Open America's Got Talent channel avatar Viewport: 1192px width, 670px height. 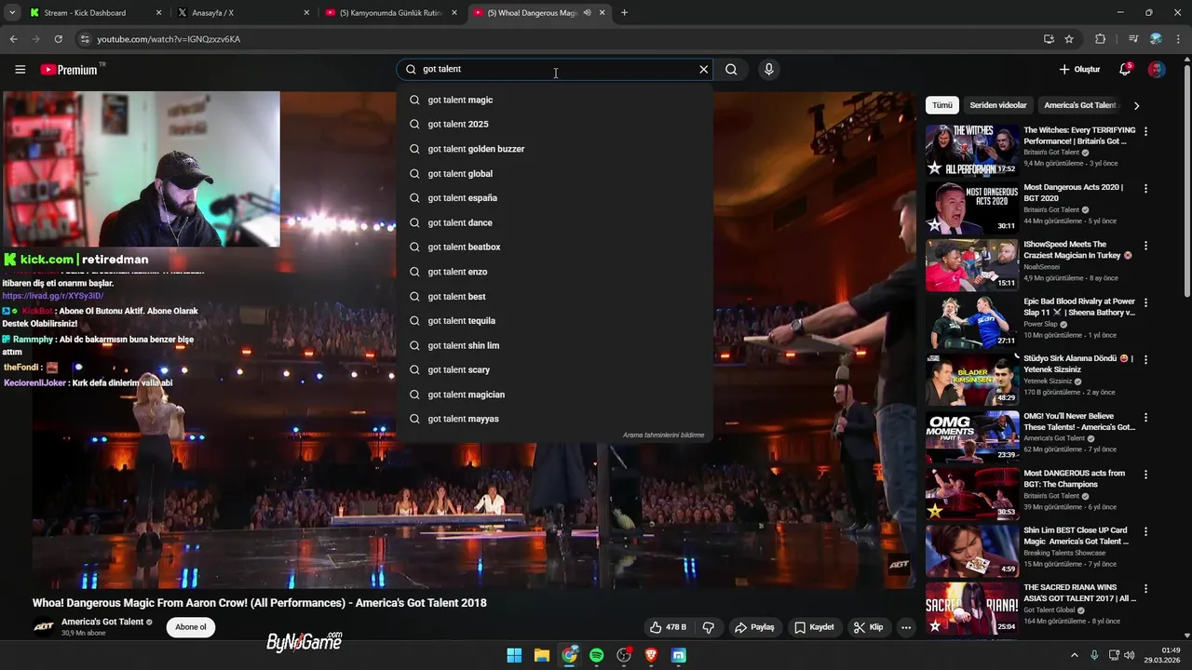44,627
